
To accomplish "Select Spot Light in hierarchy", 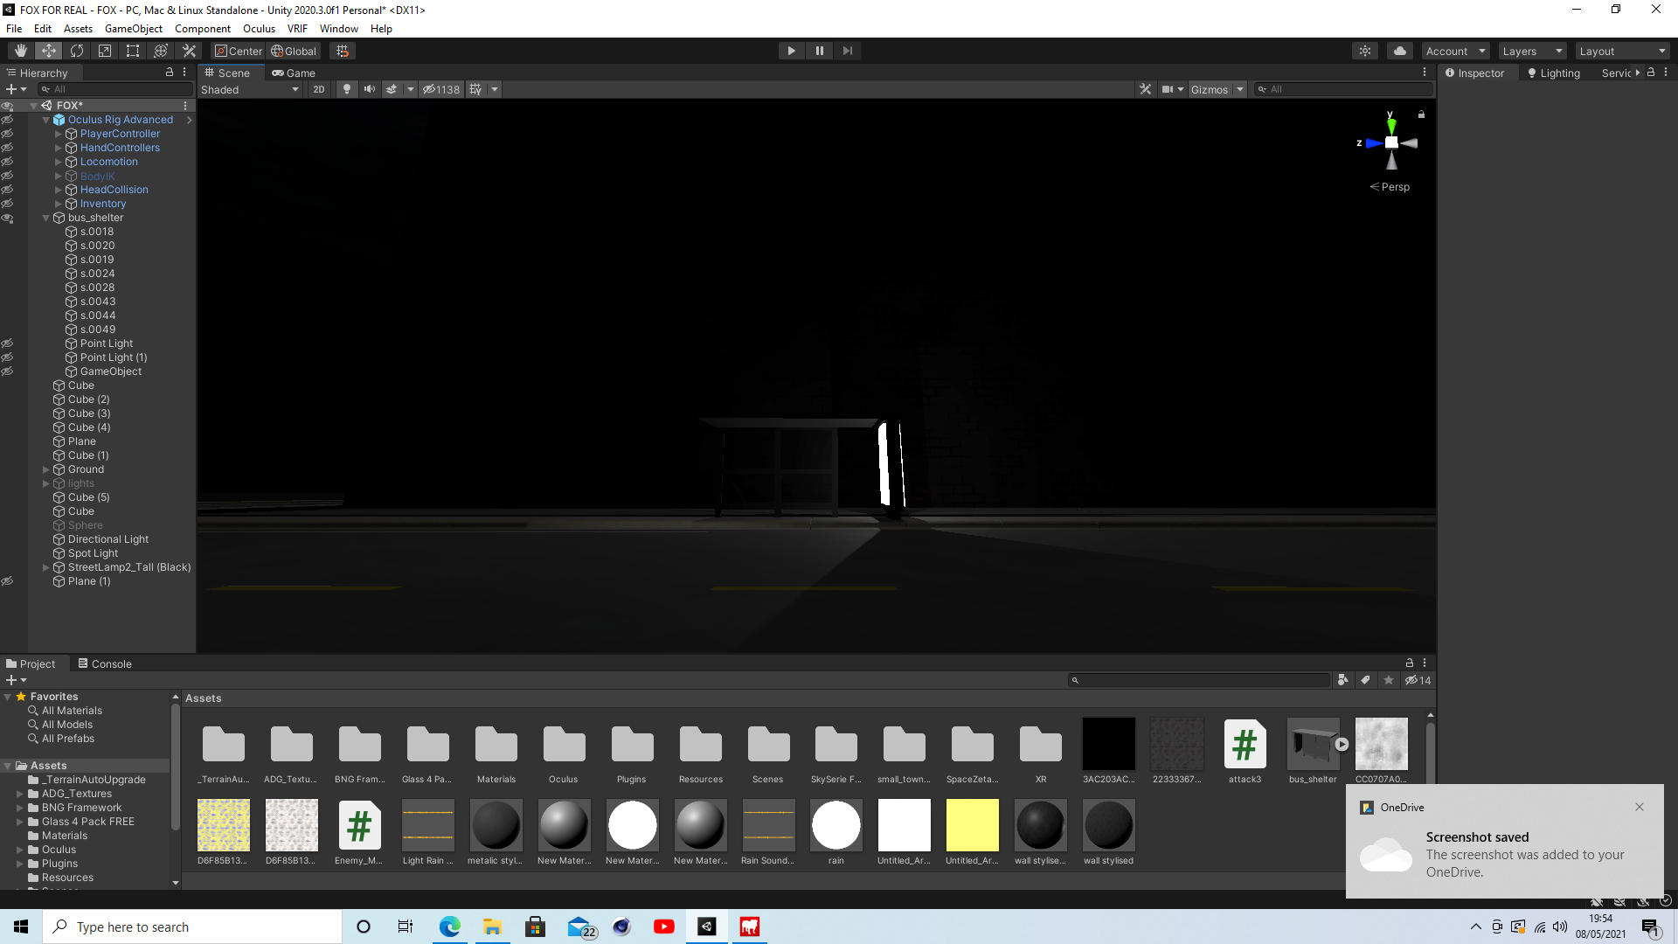I will [x=93, y=553].
